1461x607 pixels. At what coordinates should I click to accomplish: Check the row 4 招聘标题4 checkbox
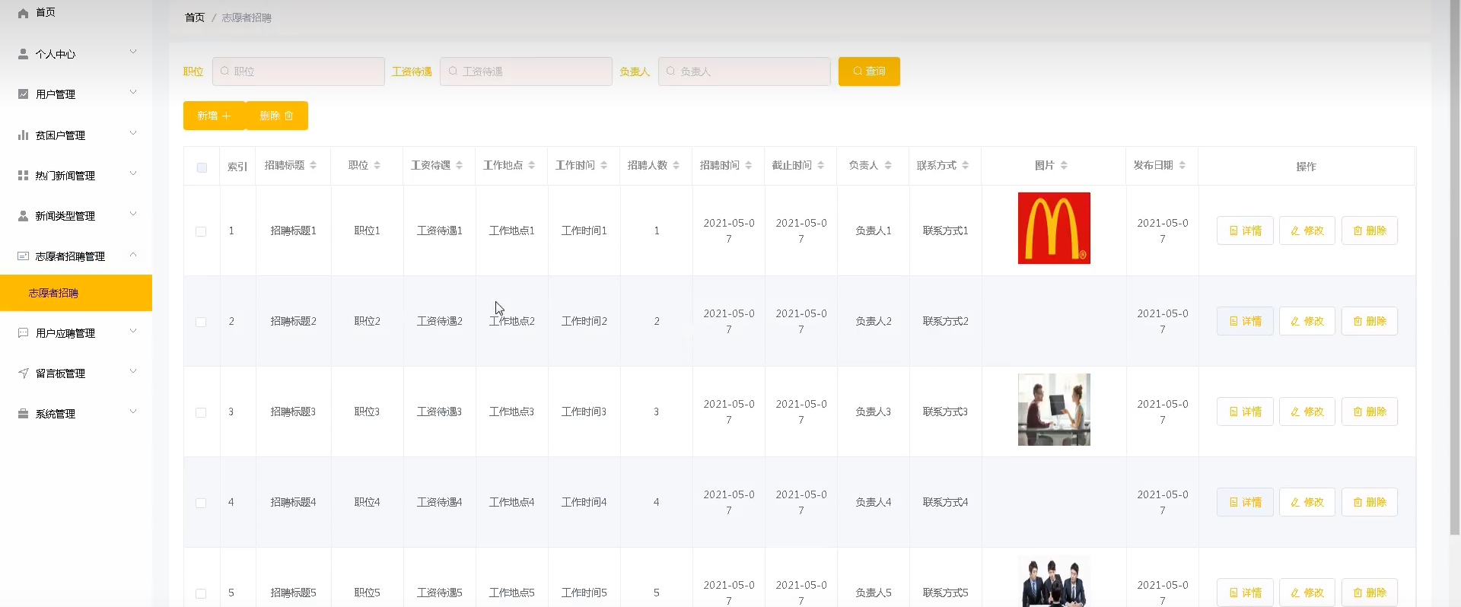click(201, 503)
